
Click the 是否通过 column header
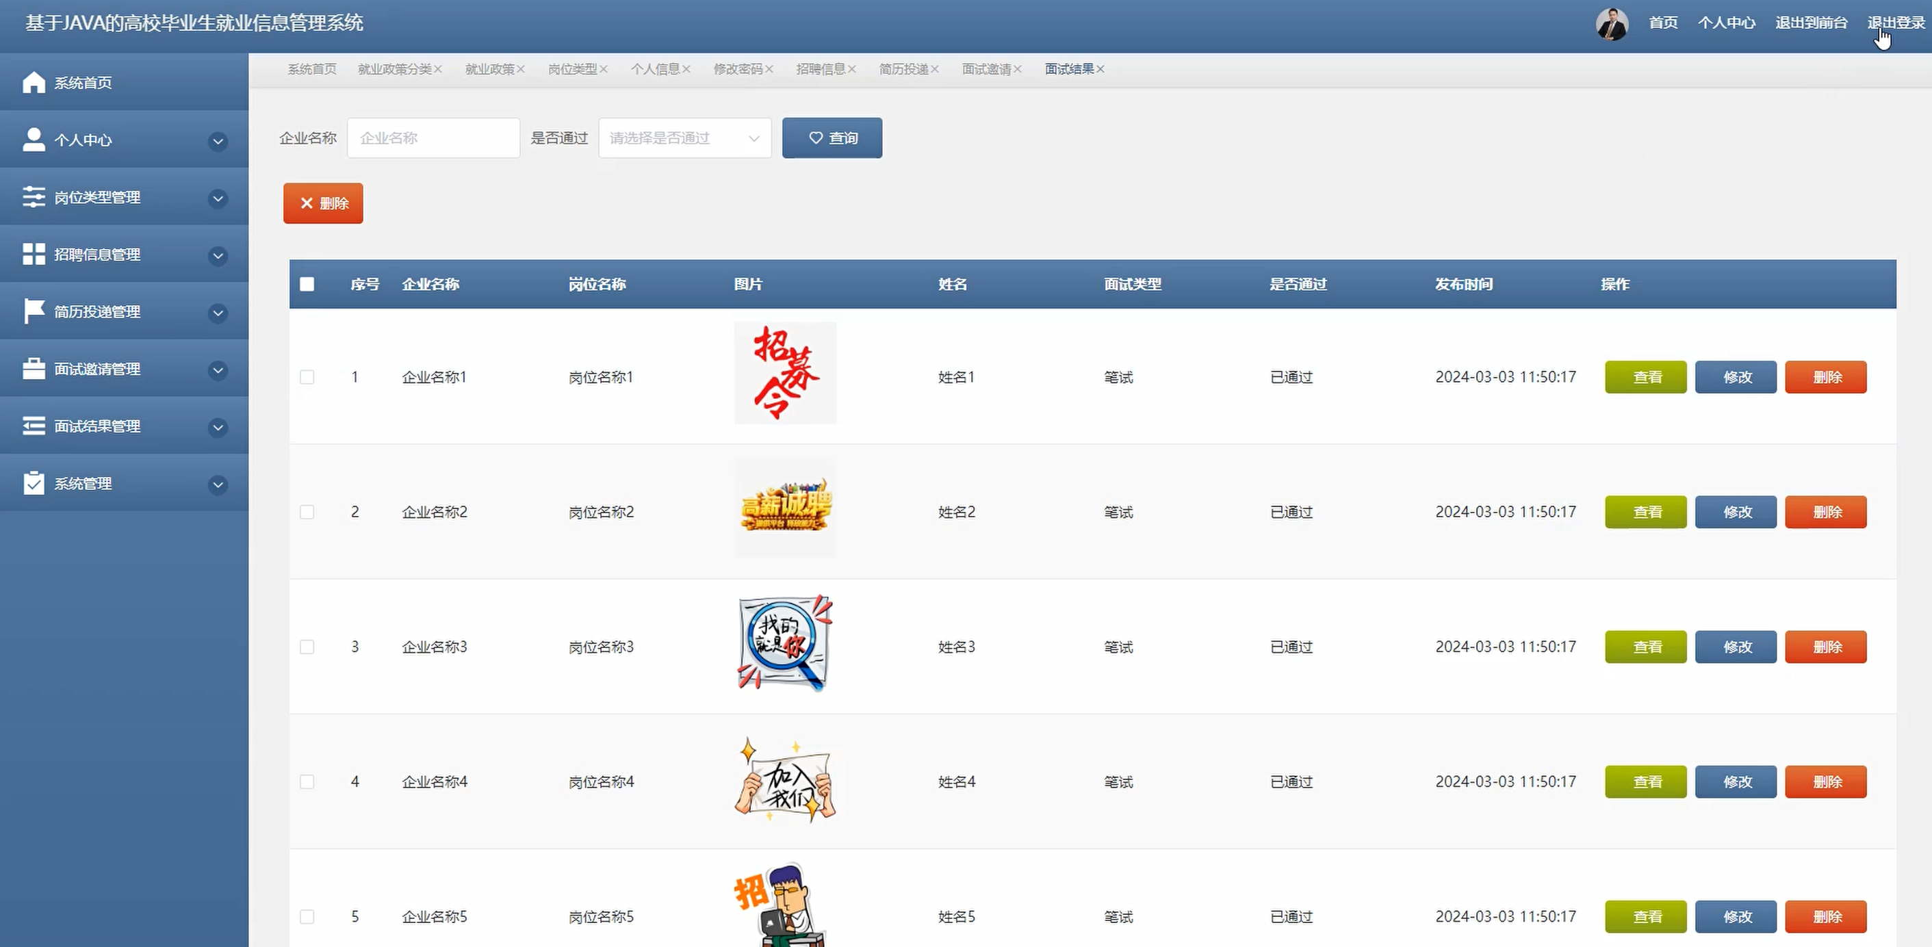click(1298, 284)
